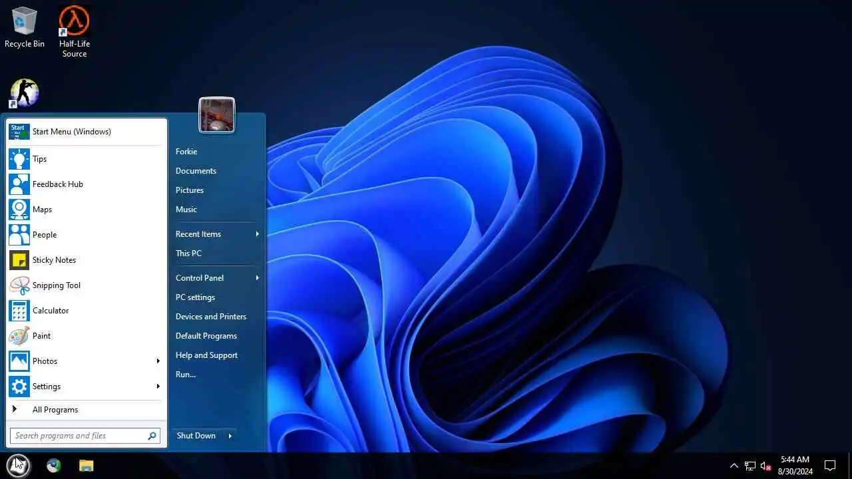Select the Recycle Bin desktop icon
Viewport: 852px width, 479px height.
(25, 27)
